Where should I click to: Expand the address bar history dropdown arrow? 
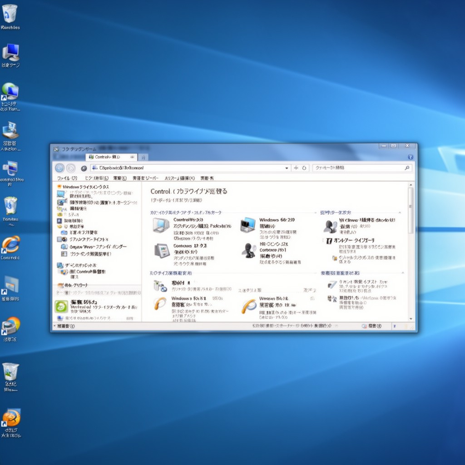pos(287,168)
